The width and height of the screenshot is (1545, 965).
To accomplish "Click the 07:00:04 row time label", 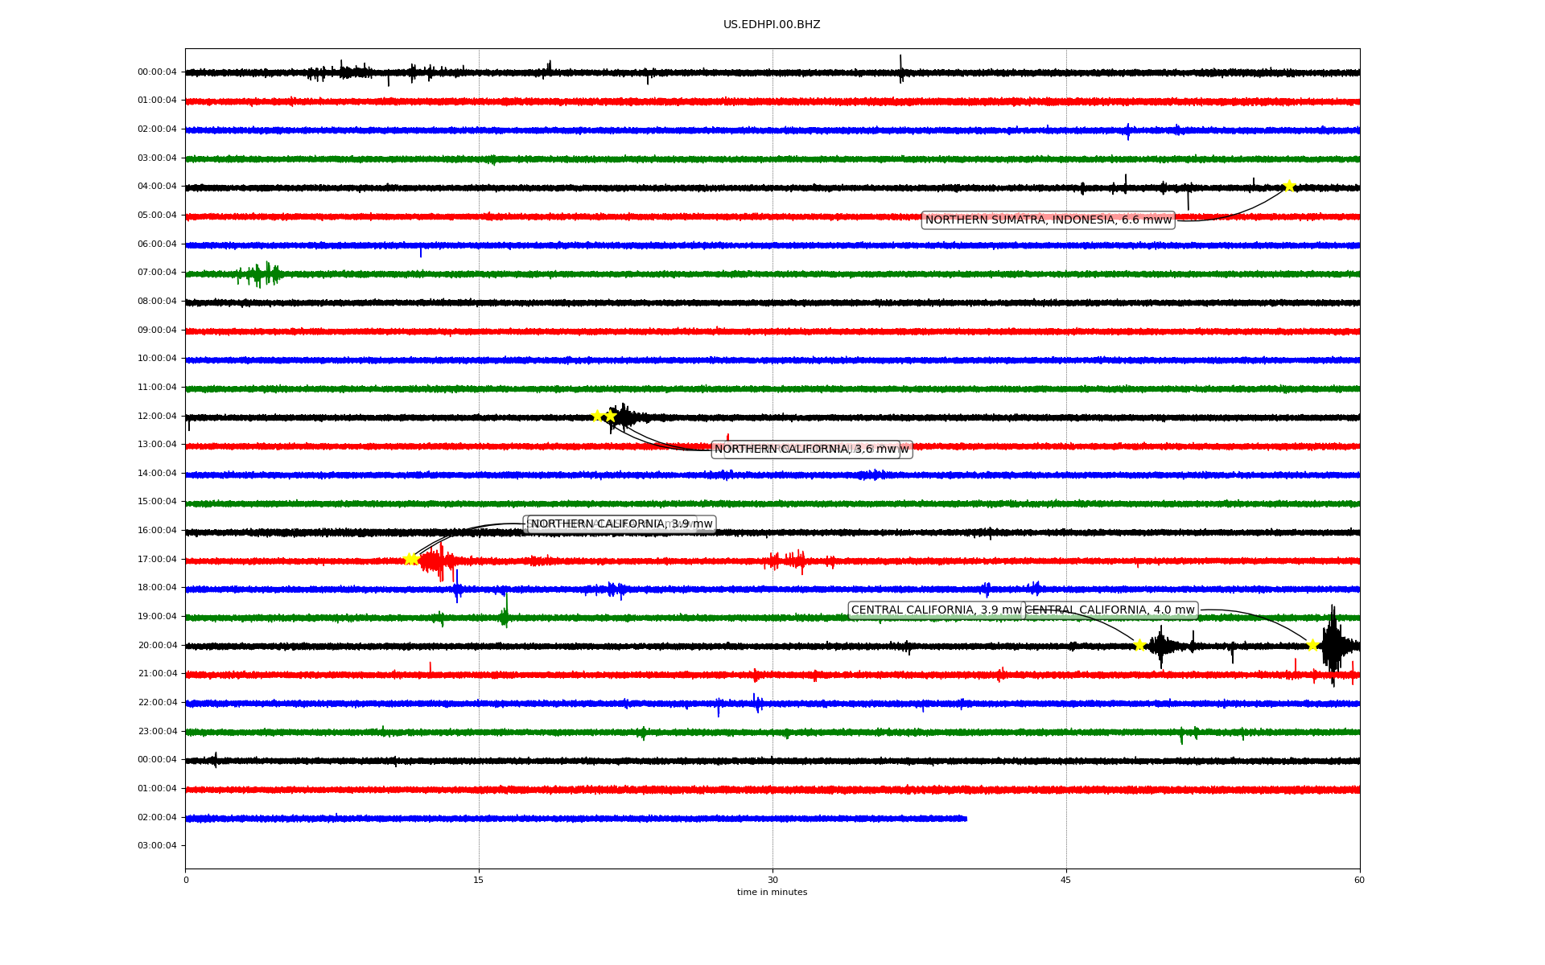I will pyautogui.click(x=157, y=273).
